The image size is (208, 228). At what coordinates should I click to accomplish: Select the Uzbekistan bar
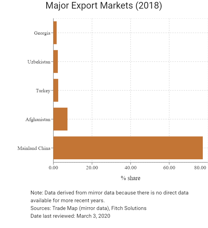[55, 62]
